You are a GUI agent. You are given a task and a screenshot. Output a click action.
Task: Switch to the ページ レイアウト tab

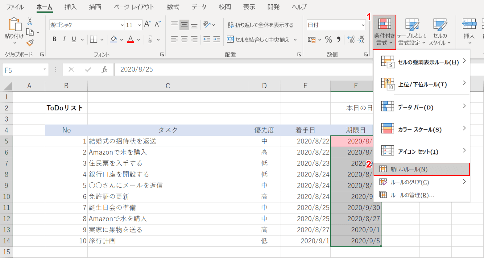(x=134, y=7)
